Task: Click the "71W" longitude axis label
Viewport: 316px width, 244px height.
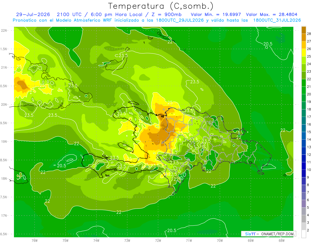Action: pos(189,241)
